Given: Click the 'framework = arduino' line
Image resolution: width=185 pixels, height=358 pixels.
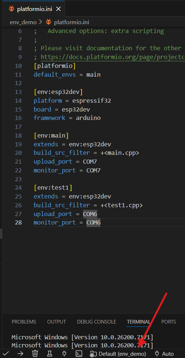Looking at the screenshot, I should pos(67,118).
